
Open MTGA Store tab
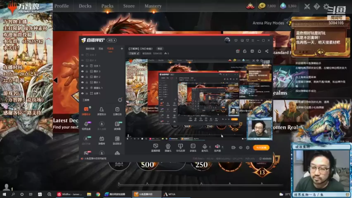click(x=129, y=6)
